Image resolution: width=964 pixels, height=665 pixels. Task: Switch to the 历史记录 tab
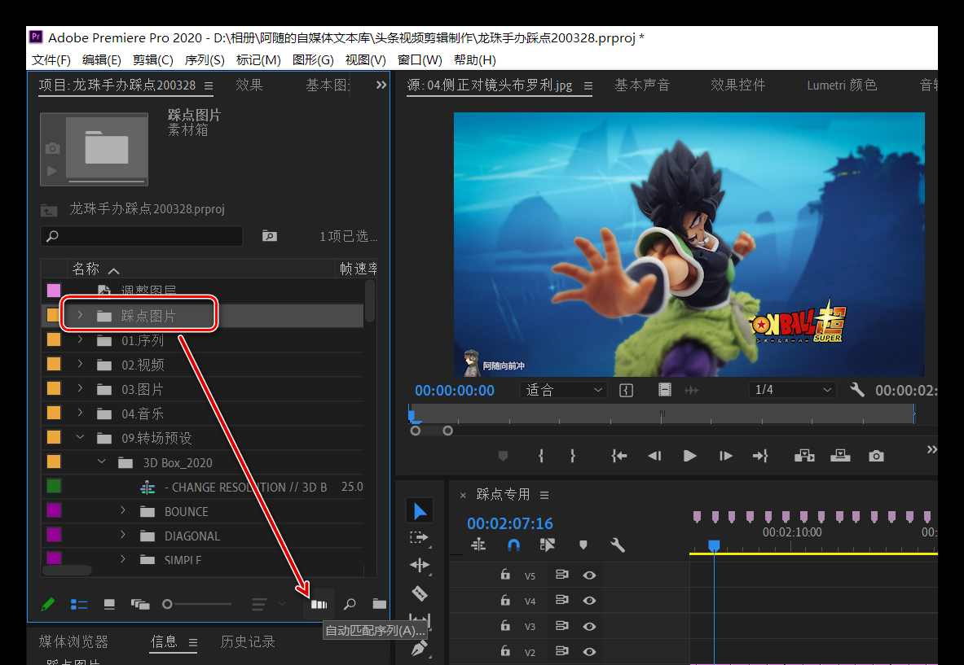[x=248, y=641]
